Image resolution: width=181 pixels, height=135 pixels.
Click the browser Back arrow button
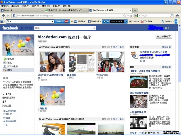(x=4, y=16)
